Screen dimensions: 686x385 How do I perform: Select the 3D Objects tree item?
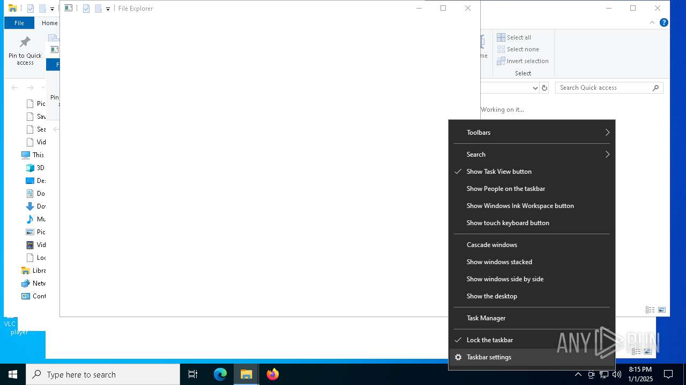pyautogui.click(x=35, y=168)
